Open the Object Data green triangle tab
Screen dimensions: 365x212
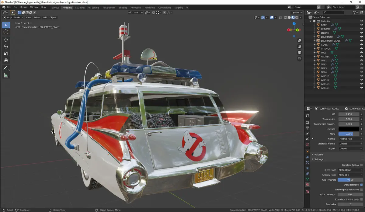tap(308, 179)
